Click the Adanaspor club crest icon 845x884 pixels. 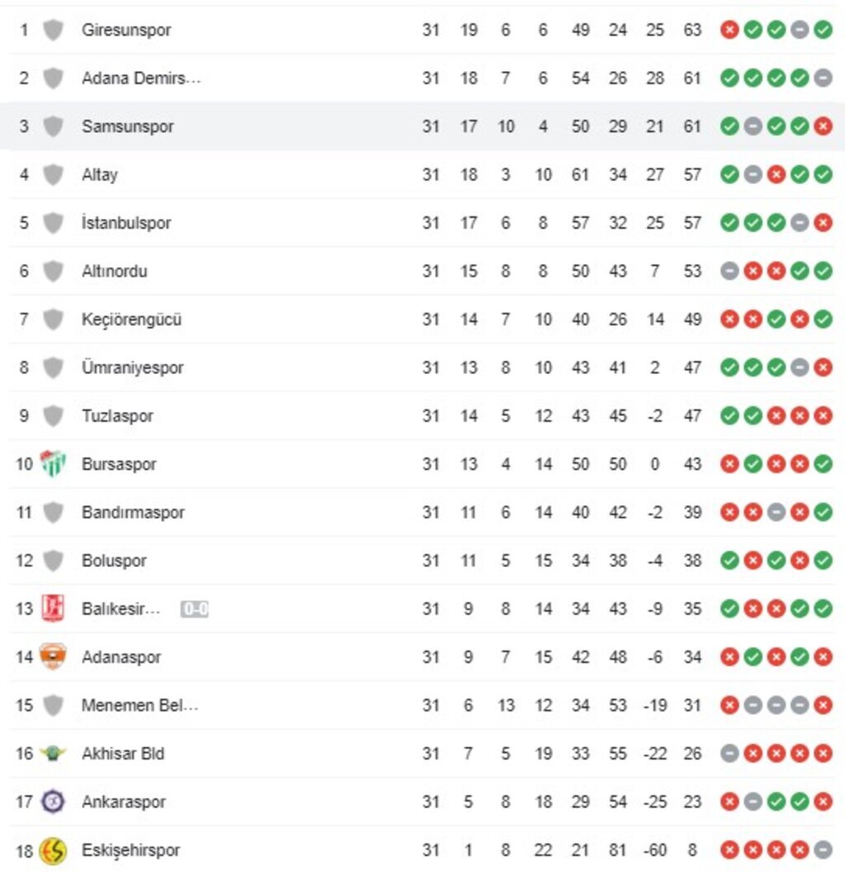click(53, 657)
